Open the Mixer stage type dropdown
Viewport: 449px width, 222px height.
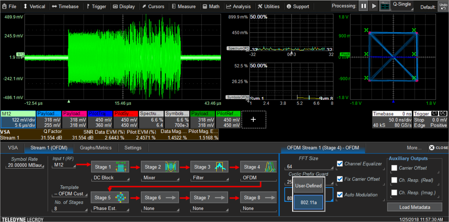point(160,178)
